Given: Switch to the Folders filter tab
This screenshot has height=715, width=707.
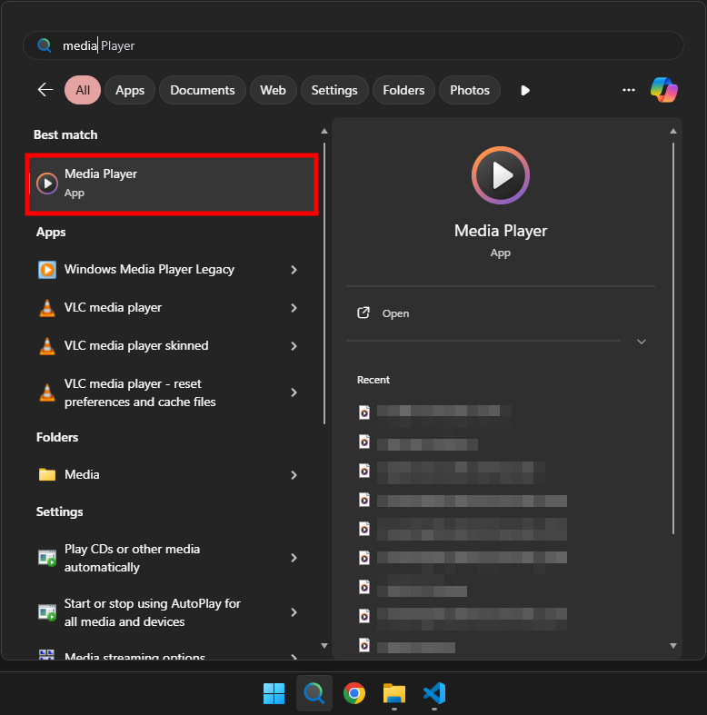Looking at the screenshot, I should tap(403, 90).
